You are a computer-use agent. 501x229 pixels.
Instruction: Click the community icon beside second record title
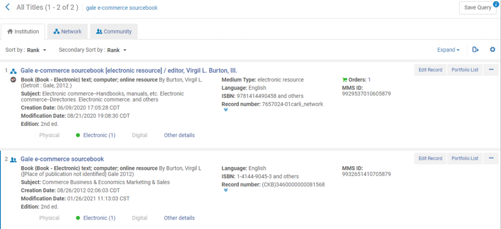click(x=13, y=159)
